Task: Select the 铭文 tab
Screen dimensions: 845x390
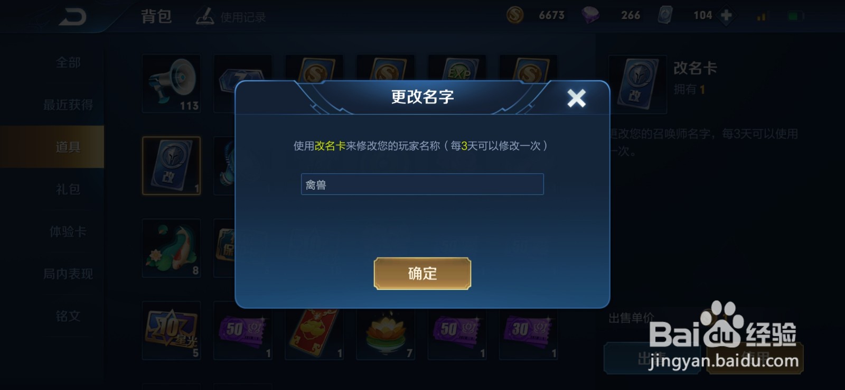Action: point(68,316)
